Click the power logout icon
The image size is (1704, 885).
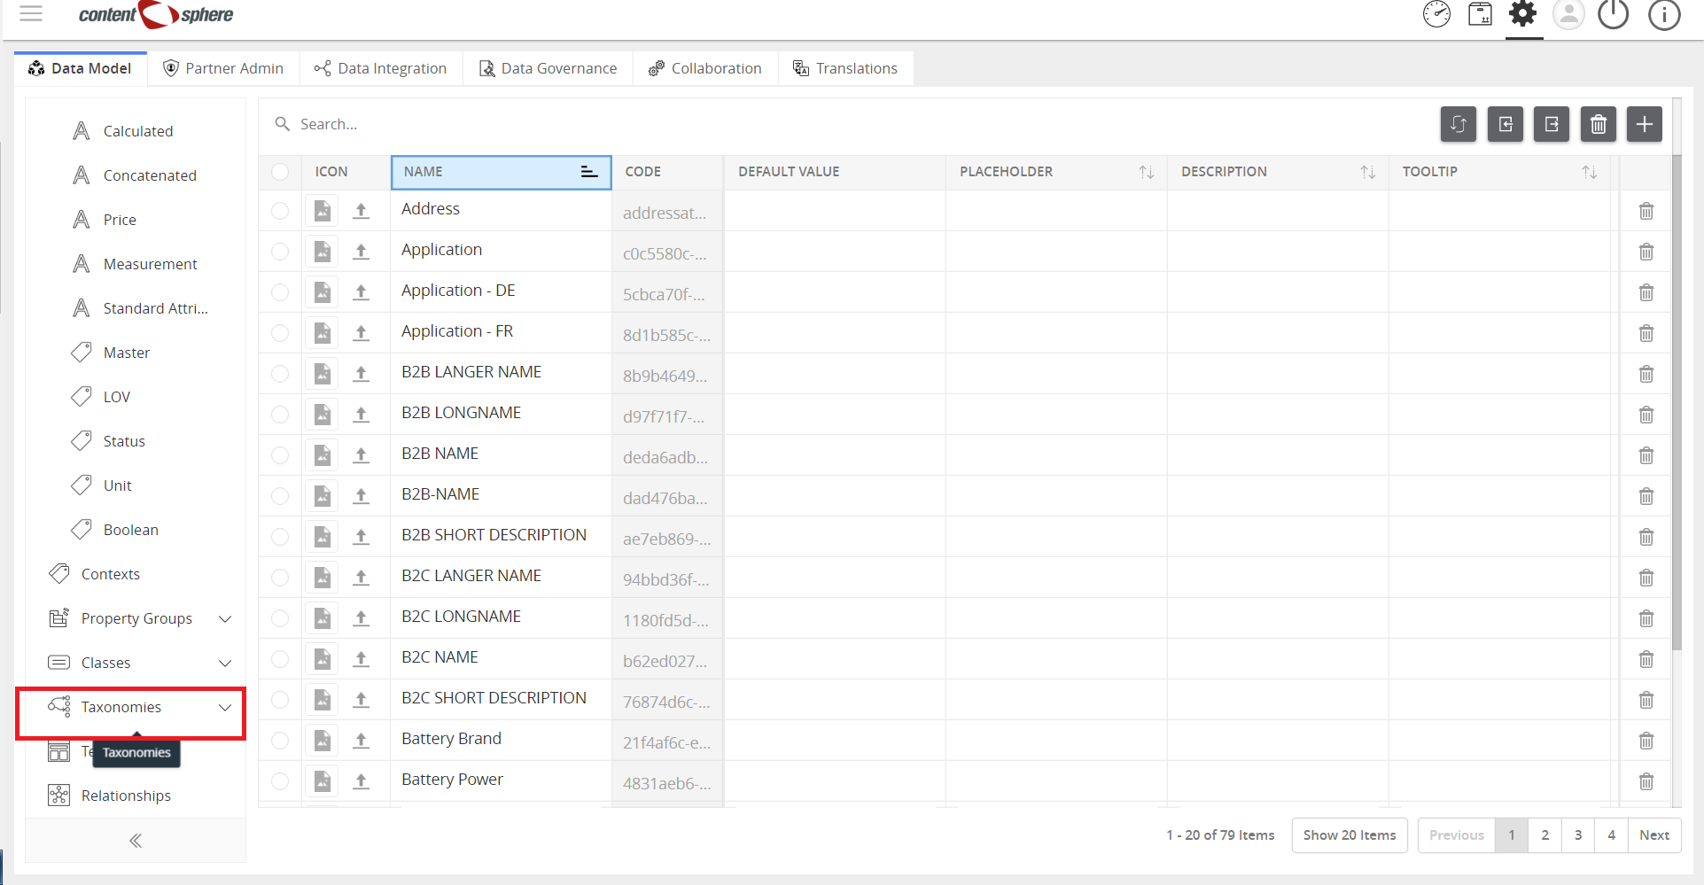point(1613,14)
